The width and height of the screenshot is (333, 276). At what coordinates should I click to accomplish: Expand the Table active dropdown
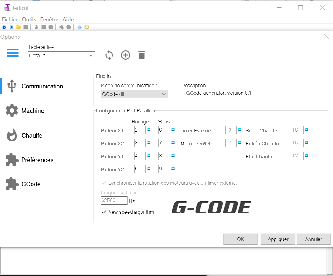point(91,56)
